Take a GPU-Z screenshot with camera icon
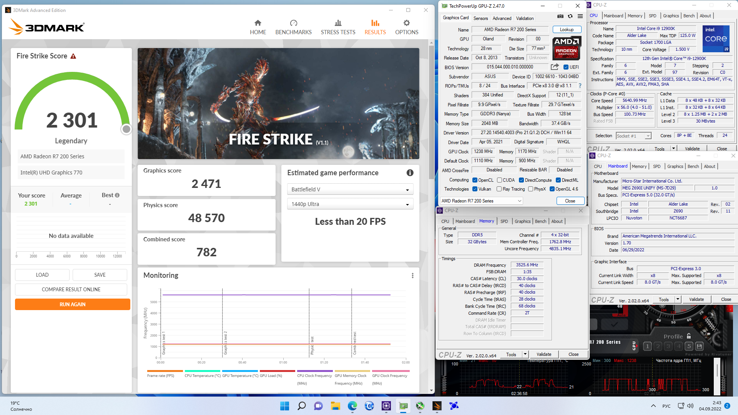Screen dimensions: 738x415 (x=560, y=16)
